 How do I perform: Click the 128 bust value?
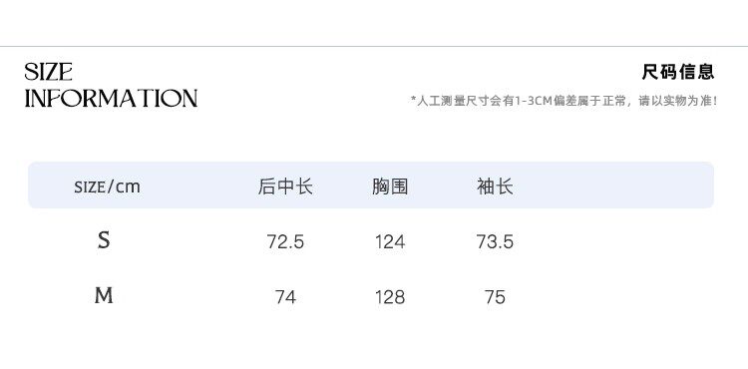[x=390, y=297]
